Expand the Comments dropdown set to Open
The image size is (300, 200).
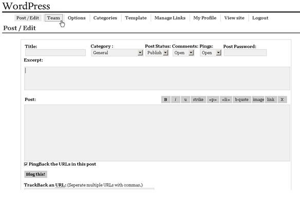pos(183,53)
